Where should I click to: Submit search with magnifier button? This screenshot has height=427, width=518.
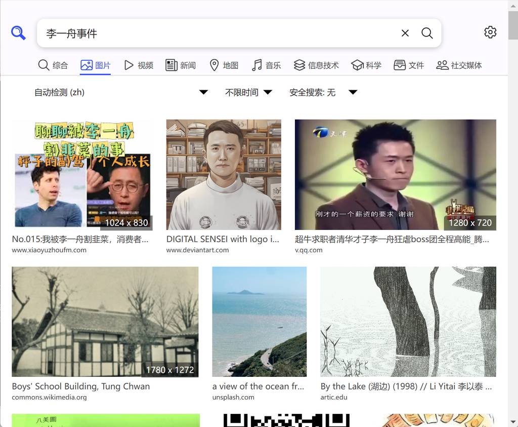pyautogui.click(x=427, y=33)
